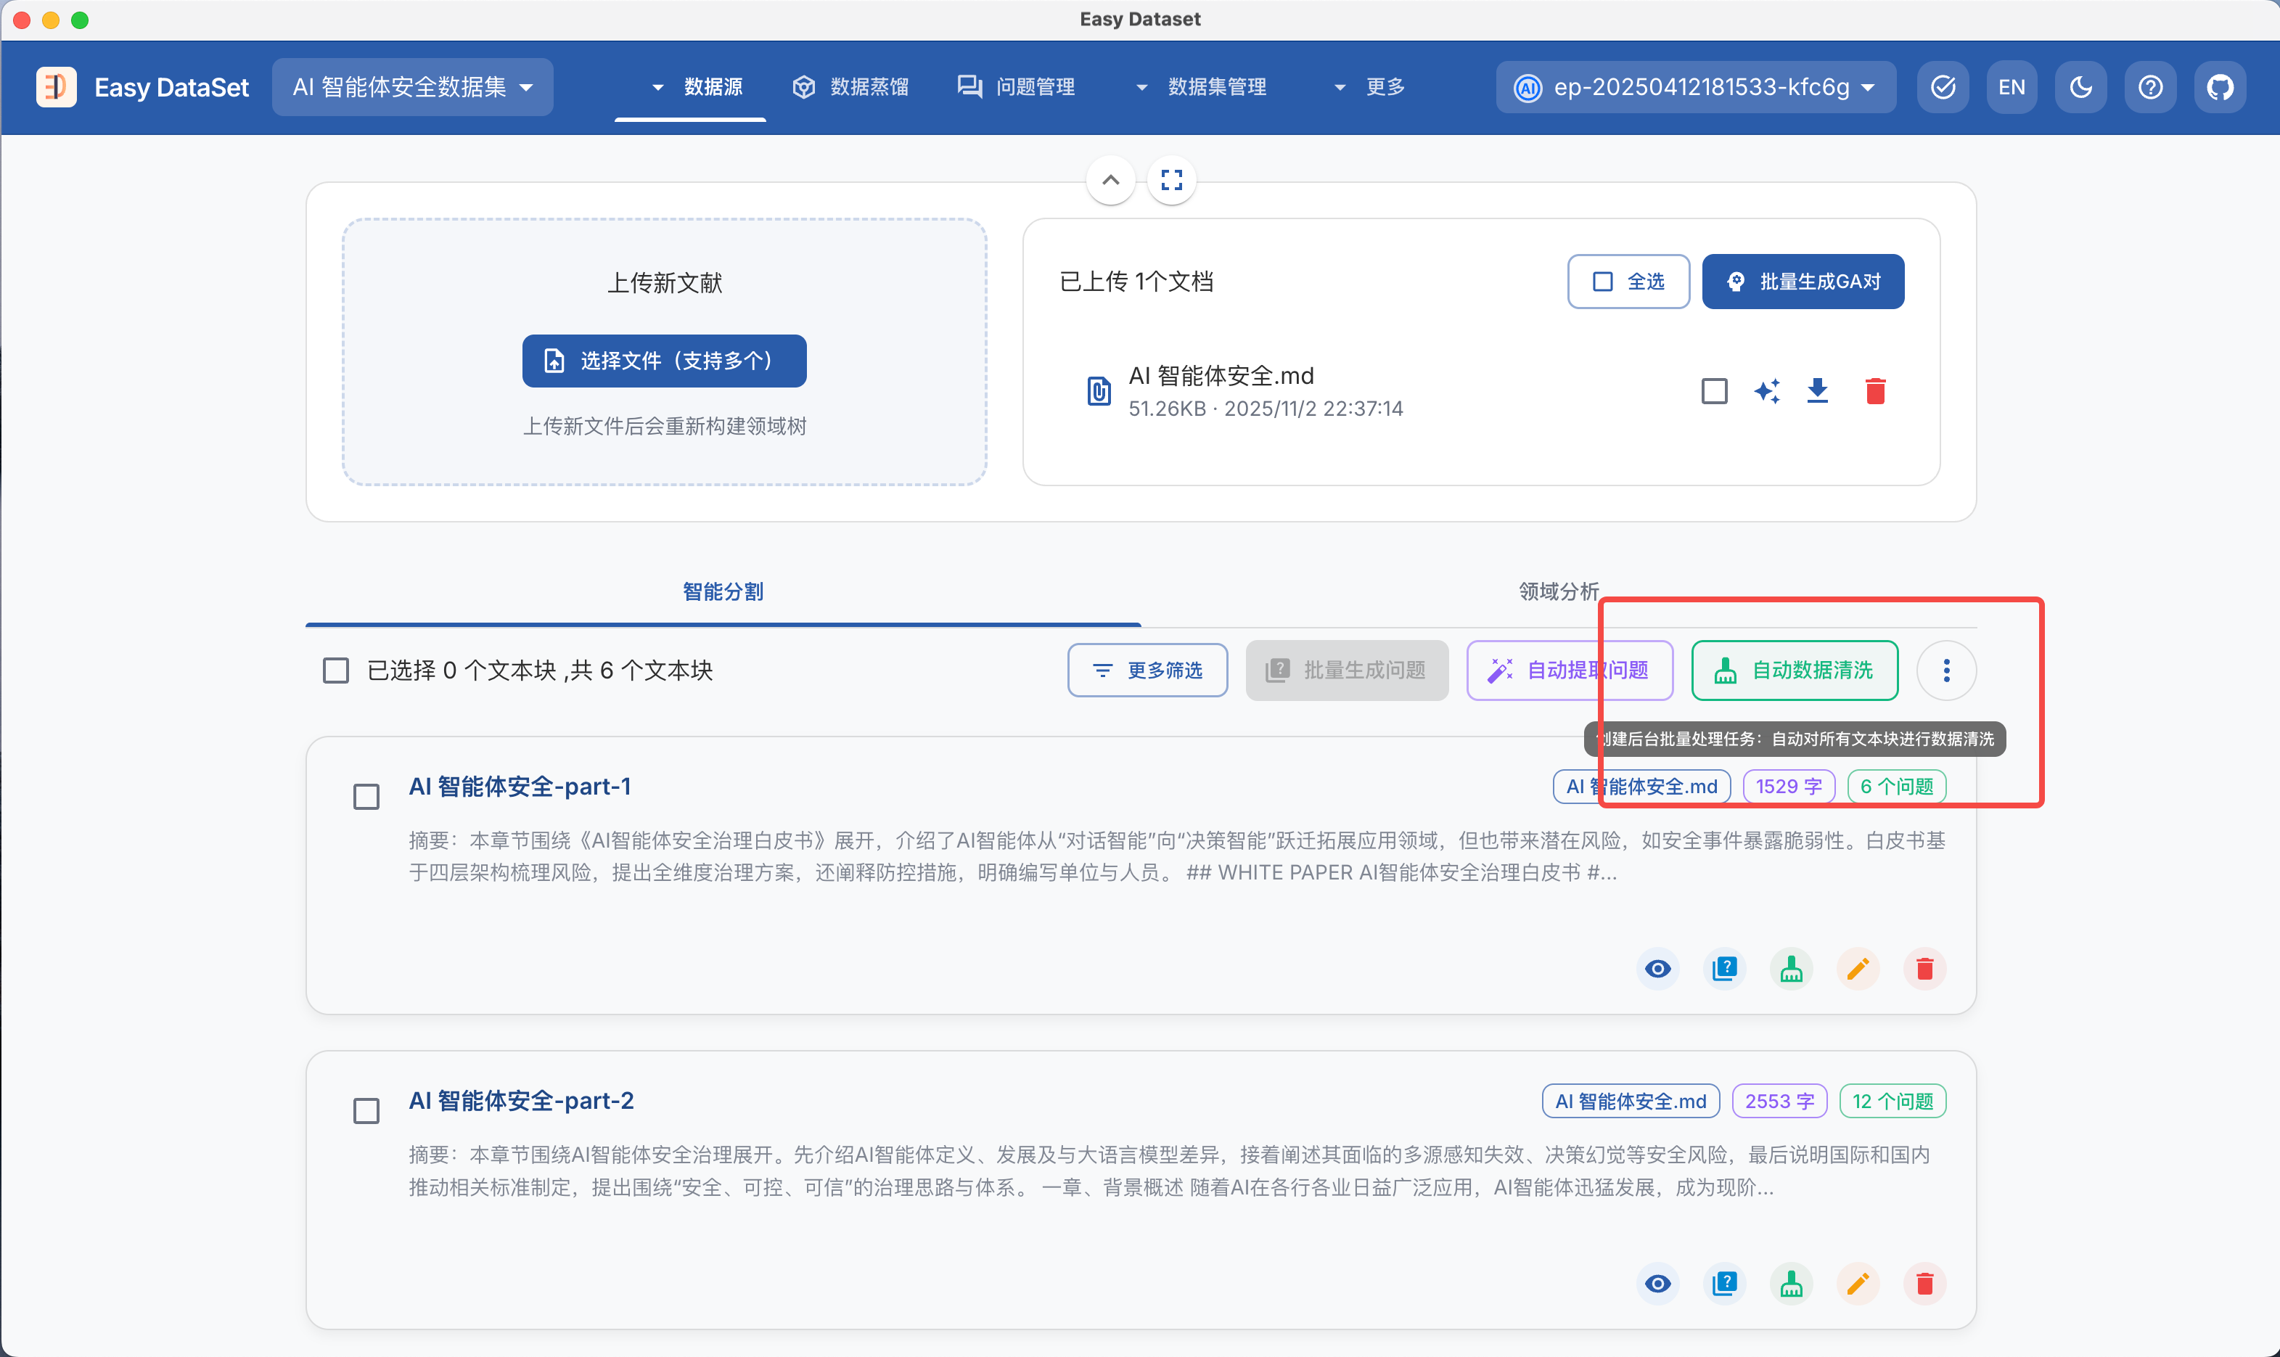Open the help question mark icon
This screenshot has height=1357, width=2280.
[2150, 88]
